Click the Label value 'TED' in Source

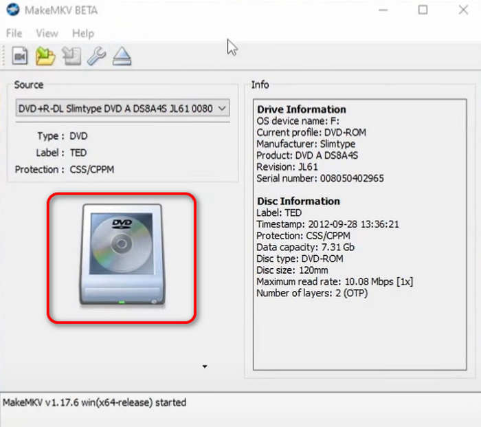[78, 153]
